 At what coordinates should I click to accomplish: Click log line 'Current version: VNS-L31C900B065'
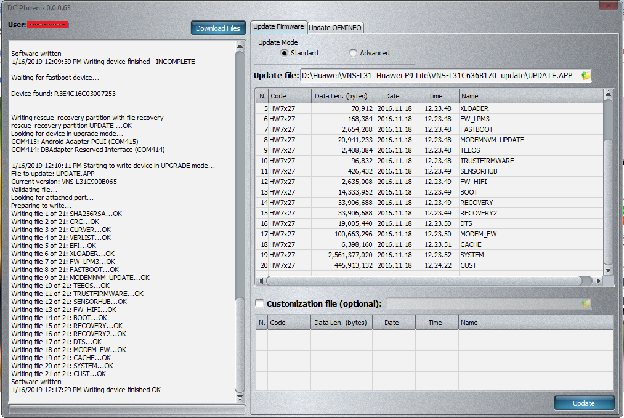[x=64, y=182]
